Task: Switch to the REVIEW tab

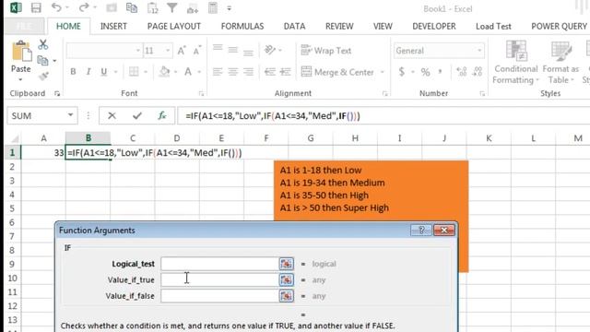Action: pyautogui.click(x=339, y=26)
